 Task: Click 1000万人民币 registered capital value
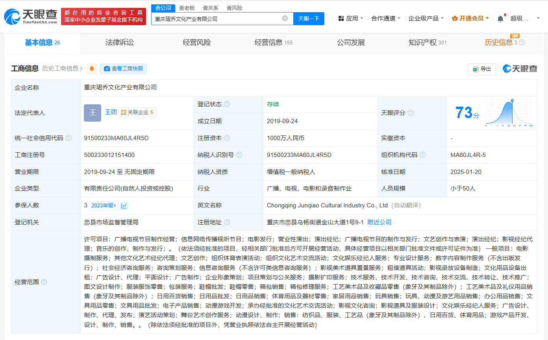tap(285, 138)
